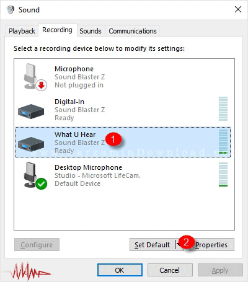The image size is (248, 282).
Task: Click Ready under Digital-In
Action: [64, 118]
